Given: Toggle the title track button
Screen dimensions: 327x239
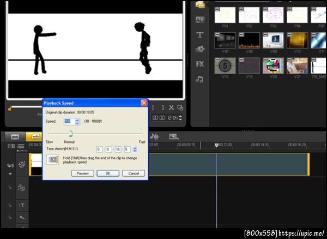Looking at the screenshot, I should pyautogui.click(x=22, y=205).
